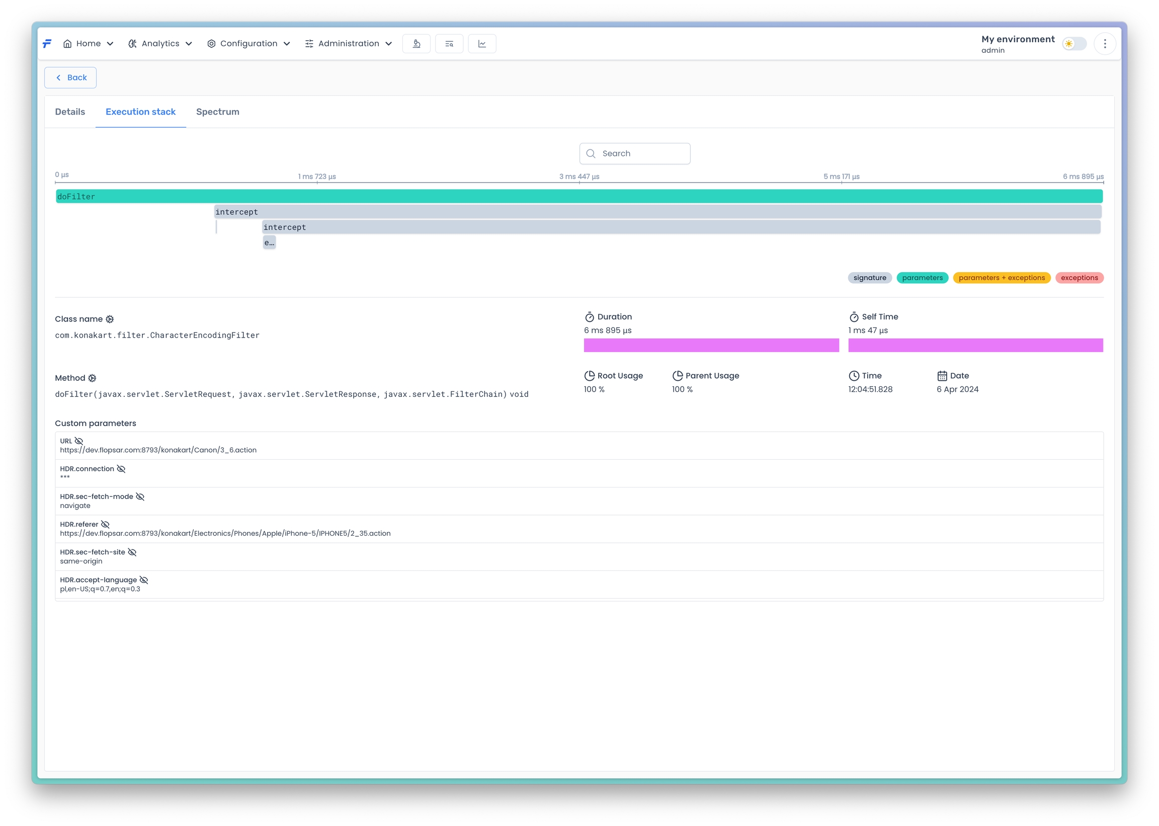Select the green doFilter bar in flame graph

pyautogui.click(x=578, y=196)
